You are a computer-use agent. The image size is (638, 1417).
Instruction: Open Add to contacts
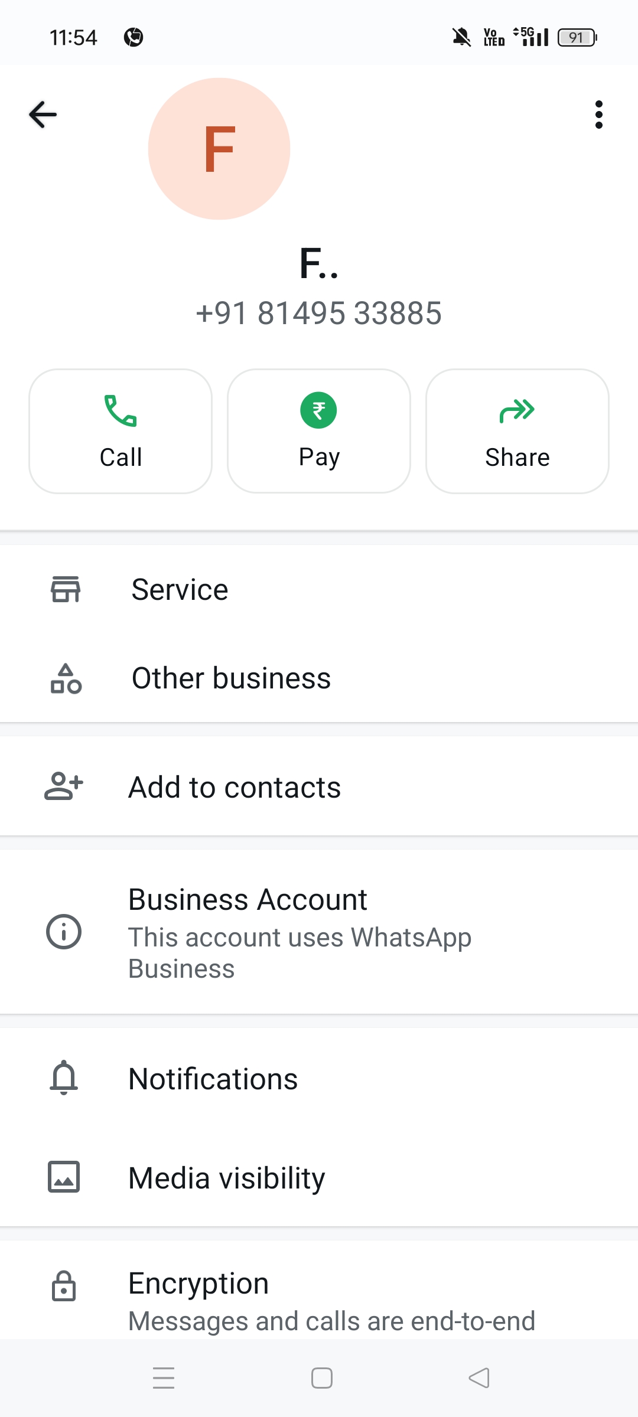point(235,788)
